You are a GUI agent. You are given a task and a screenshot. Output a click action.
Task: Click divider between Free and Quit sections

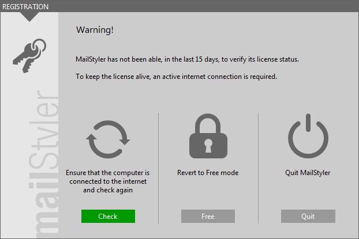click(258, 168)
